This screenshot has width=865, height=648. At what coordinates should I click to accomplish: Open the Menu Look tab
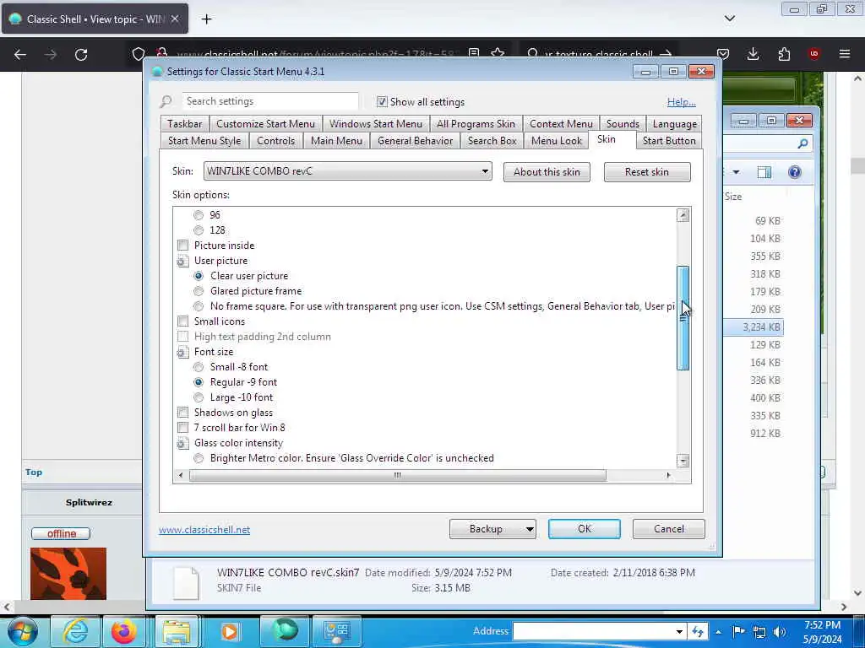557,141
